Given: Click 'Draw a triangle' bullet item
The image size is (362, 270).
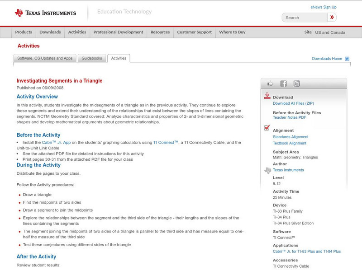Looking at the screenshot, I should pos(37,195).
